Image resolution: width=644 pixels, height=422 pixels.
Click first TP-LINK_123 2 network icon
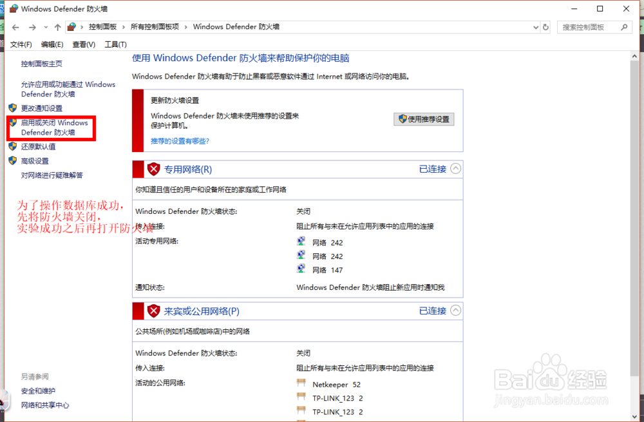[x=301, y=396]
